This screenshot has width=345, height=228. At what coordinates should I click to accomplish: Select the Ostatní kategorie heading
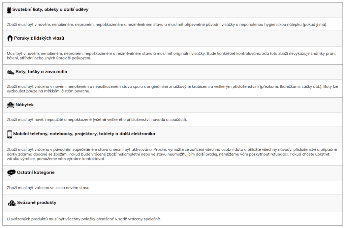pos(36,173)
